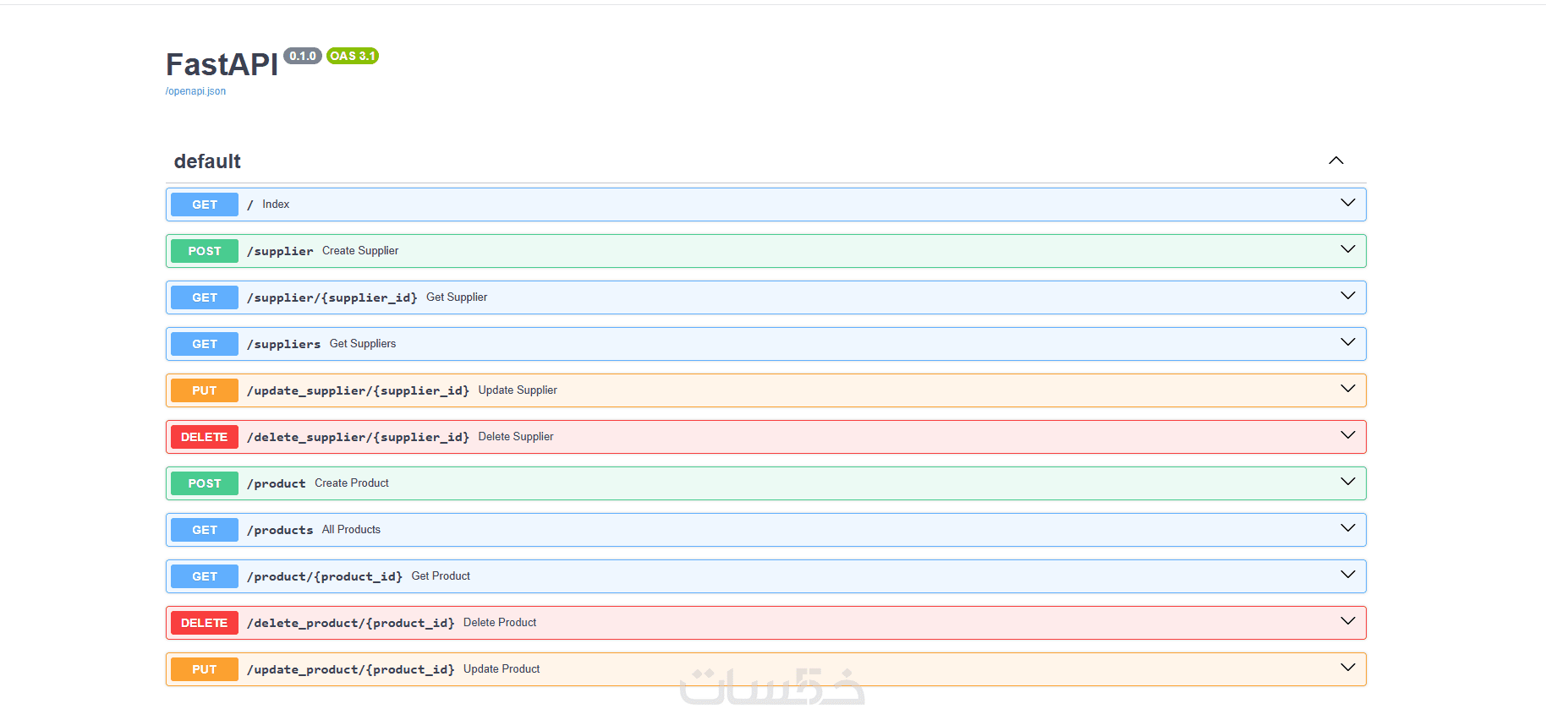Click the 0.1.0 version badge
The image size is (1546, 720).
click(303, 56)
